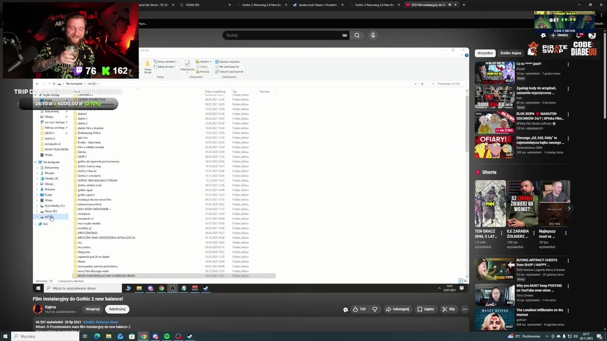Click 'Data modyfikacji' column header in video
Image resolution: width=607 pixels, height=341 pixels.
pyautogui.click(x=215, y=91)
